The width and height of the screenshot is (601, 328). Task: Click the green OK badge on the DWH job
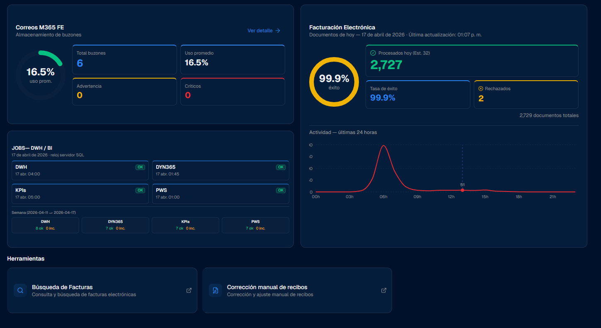(x=140, y=167)
